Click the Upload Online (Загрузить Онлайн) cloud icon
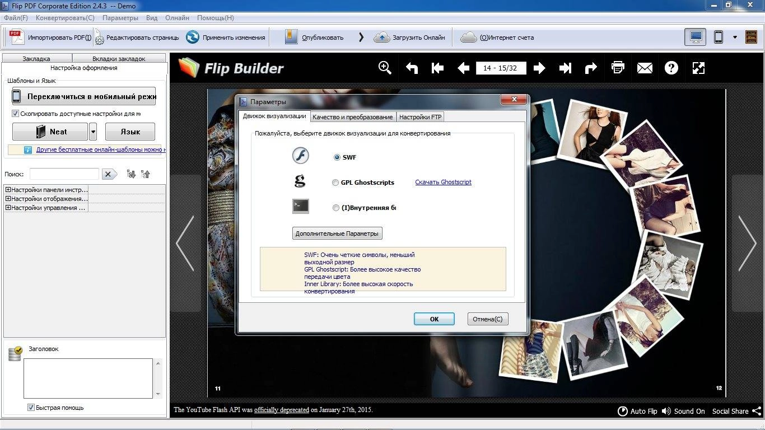This screenshot has height=430, width=765. coord(381,38)
